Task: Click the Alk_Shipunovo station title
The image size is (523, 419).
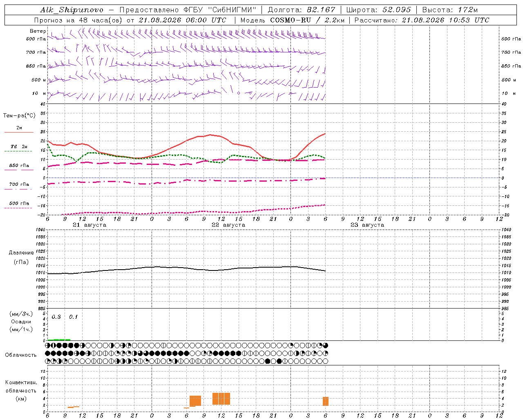Action: pyautogui.click(x=72, y=10)
